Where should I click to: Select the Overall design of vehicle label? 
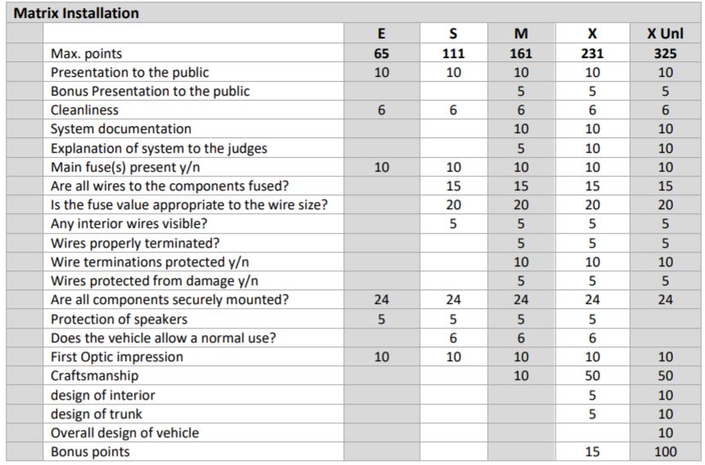(x=125, y=432)
